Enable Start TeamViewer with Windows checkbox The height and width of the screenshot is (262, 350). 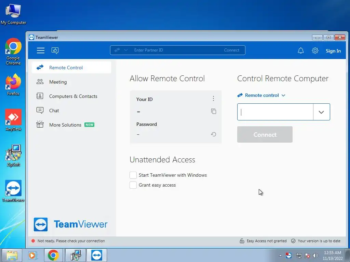tap(133, 175)
